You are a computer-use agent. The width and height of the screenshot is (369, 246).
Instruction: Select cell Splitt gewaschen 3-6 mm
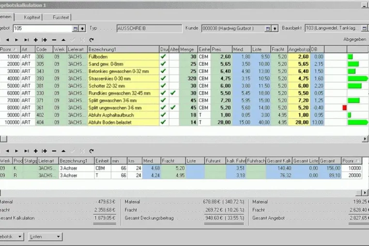click(123, 101)
